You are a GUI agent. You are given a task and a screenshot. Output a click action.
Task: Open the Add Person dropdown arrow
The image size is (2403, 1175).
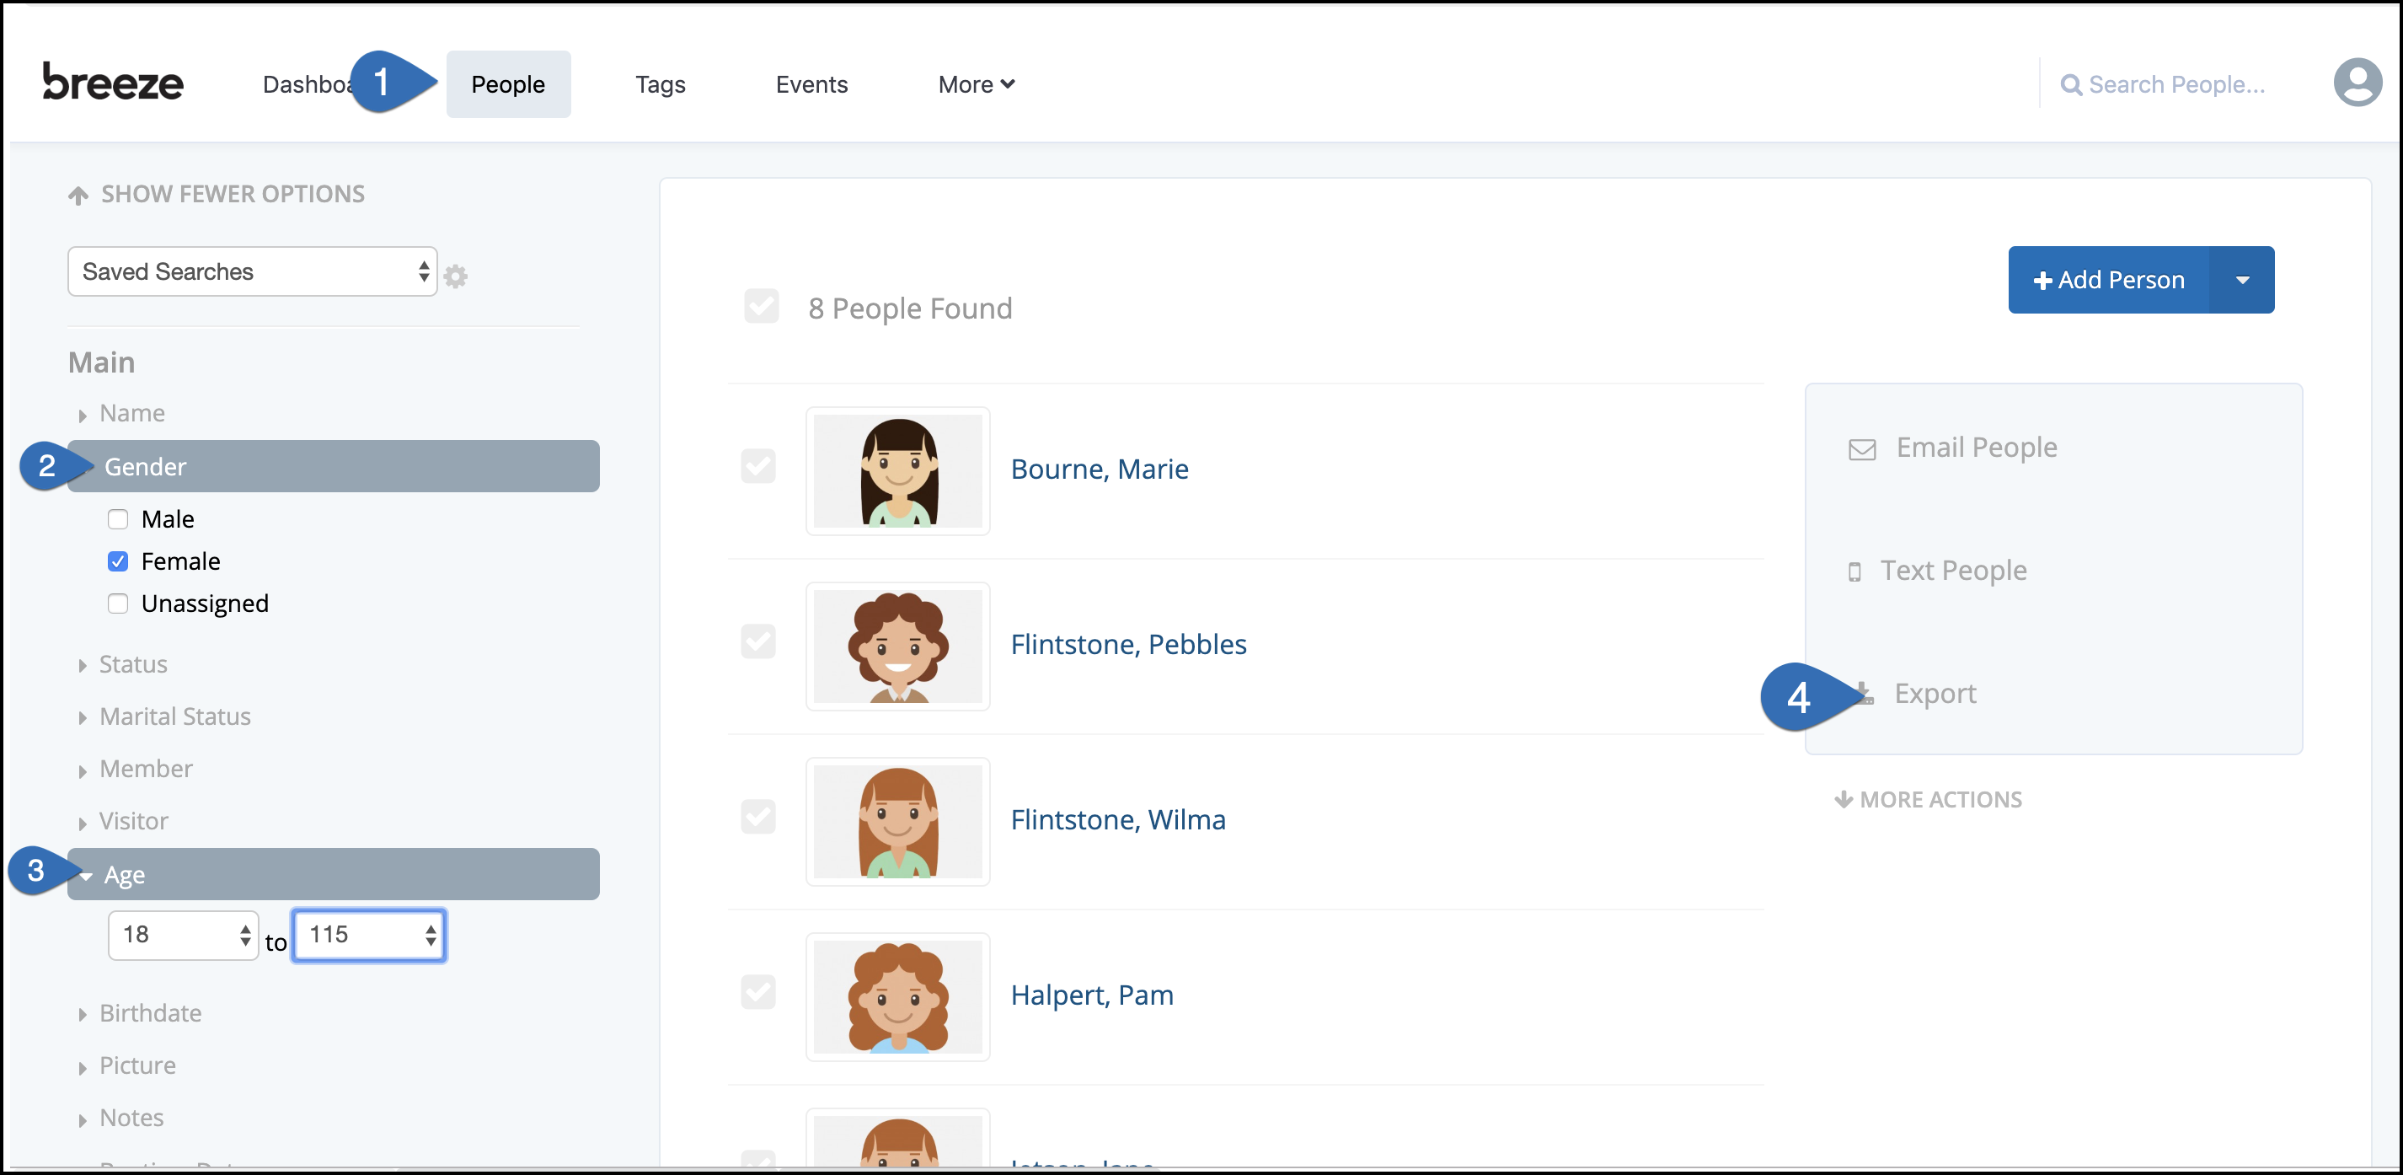pyautogui.click(x=2243, y=279)
